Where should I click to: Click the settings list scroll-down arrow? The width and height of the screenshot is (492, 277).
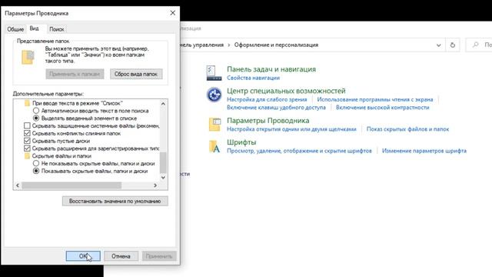tap(163, 178)
